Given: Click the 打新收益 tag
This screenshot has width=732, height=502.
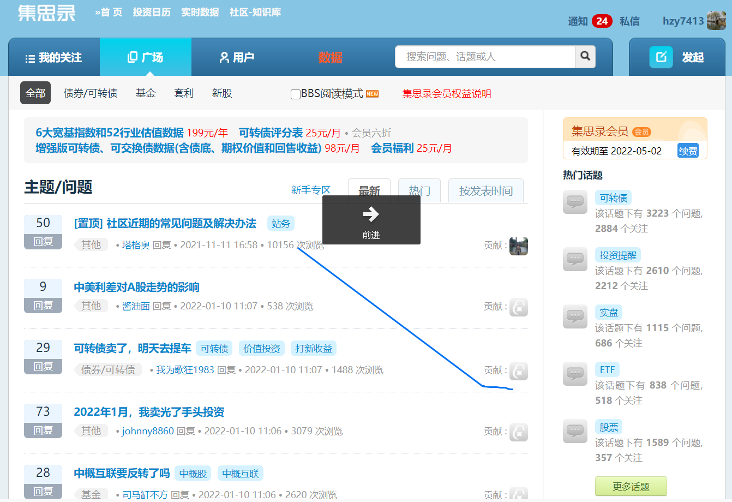Looking at the screenshot, I should [x=314, y=348].
